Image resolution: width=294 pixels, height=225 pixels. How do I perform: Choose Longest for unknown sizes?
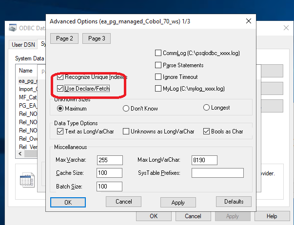click(x=206, y=108)
